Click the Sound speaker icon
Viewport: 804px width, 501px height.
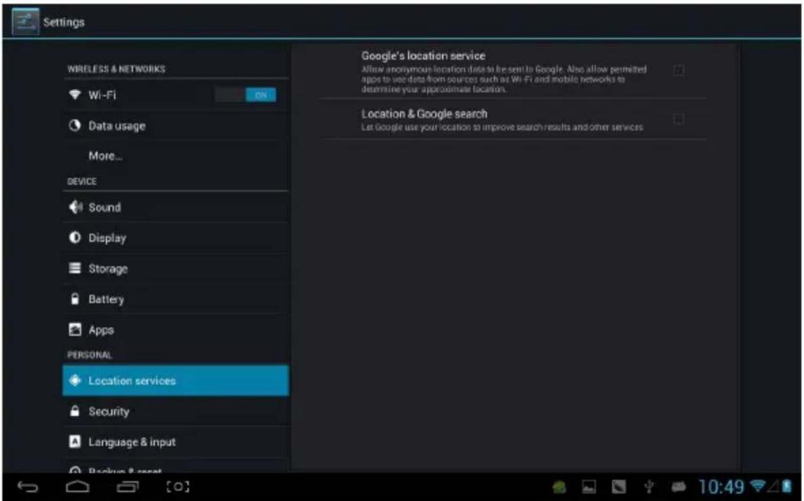pyautogui.click(x=75, y=207)
